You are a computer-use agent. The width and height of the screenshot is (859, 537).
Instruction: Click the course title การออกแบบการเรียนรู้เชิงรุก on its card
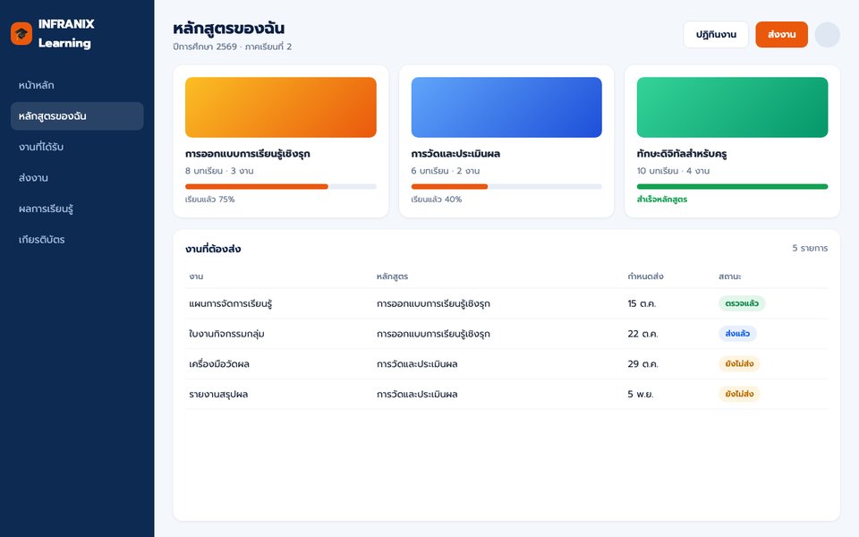click(x=248, y=154)
